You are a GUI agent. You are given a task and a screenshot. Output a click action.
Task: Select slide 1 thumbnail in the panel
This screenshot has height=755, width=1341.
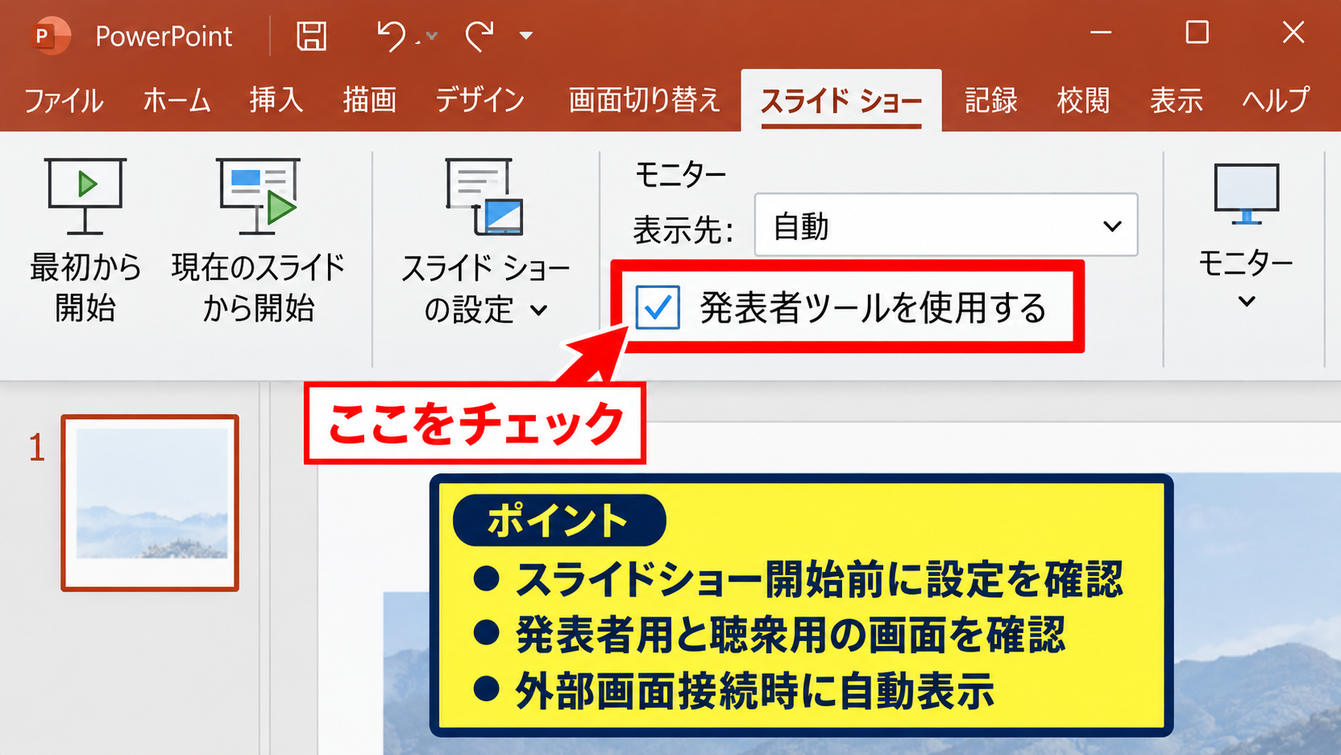click(x=150, y=503)
